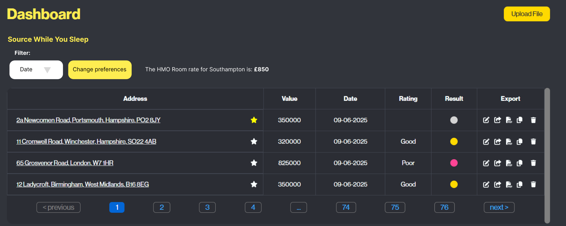Screen dimensions: 566x226
Task: Export 65 Grosvenor Road as PDF
Action: (x=509, y=163)
